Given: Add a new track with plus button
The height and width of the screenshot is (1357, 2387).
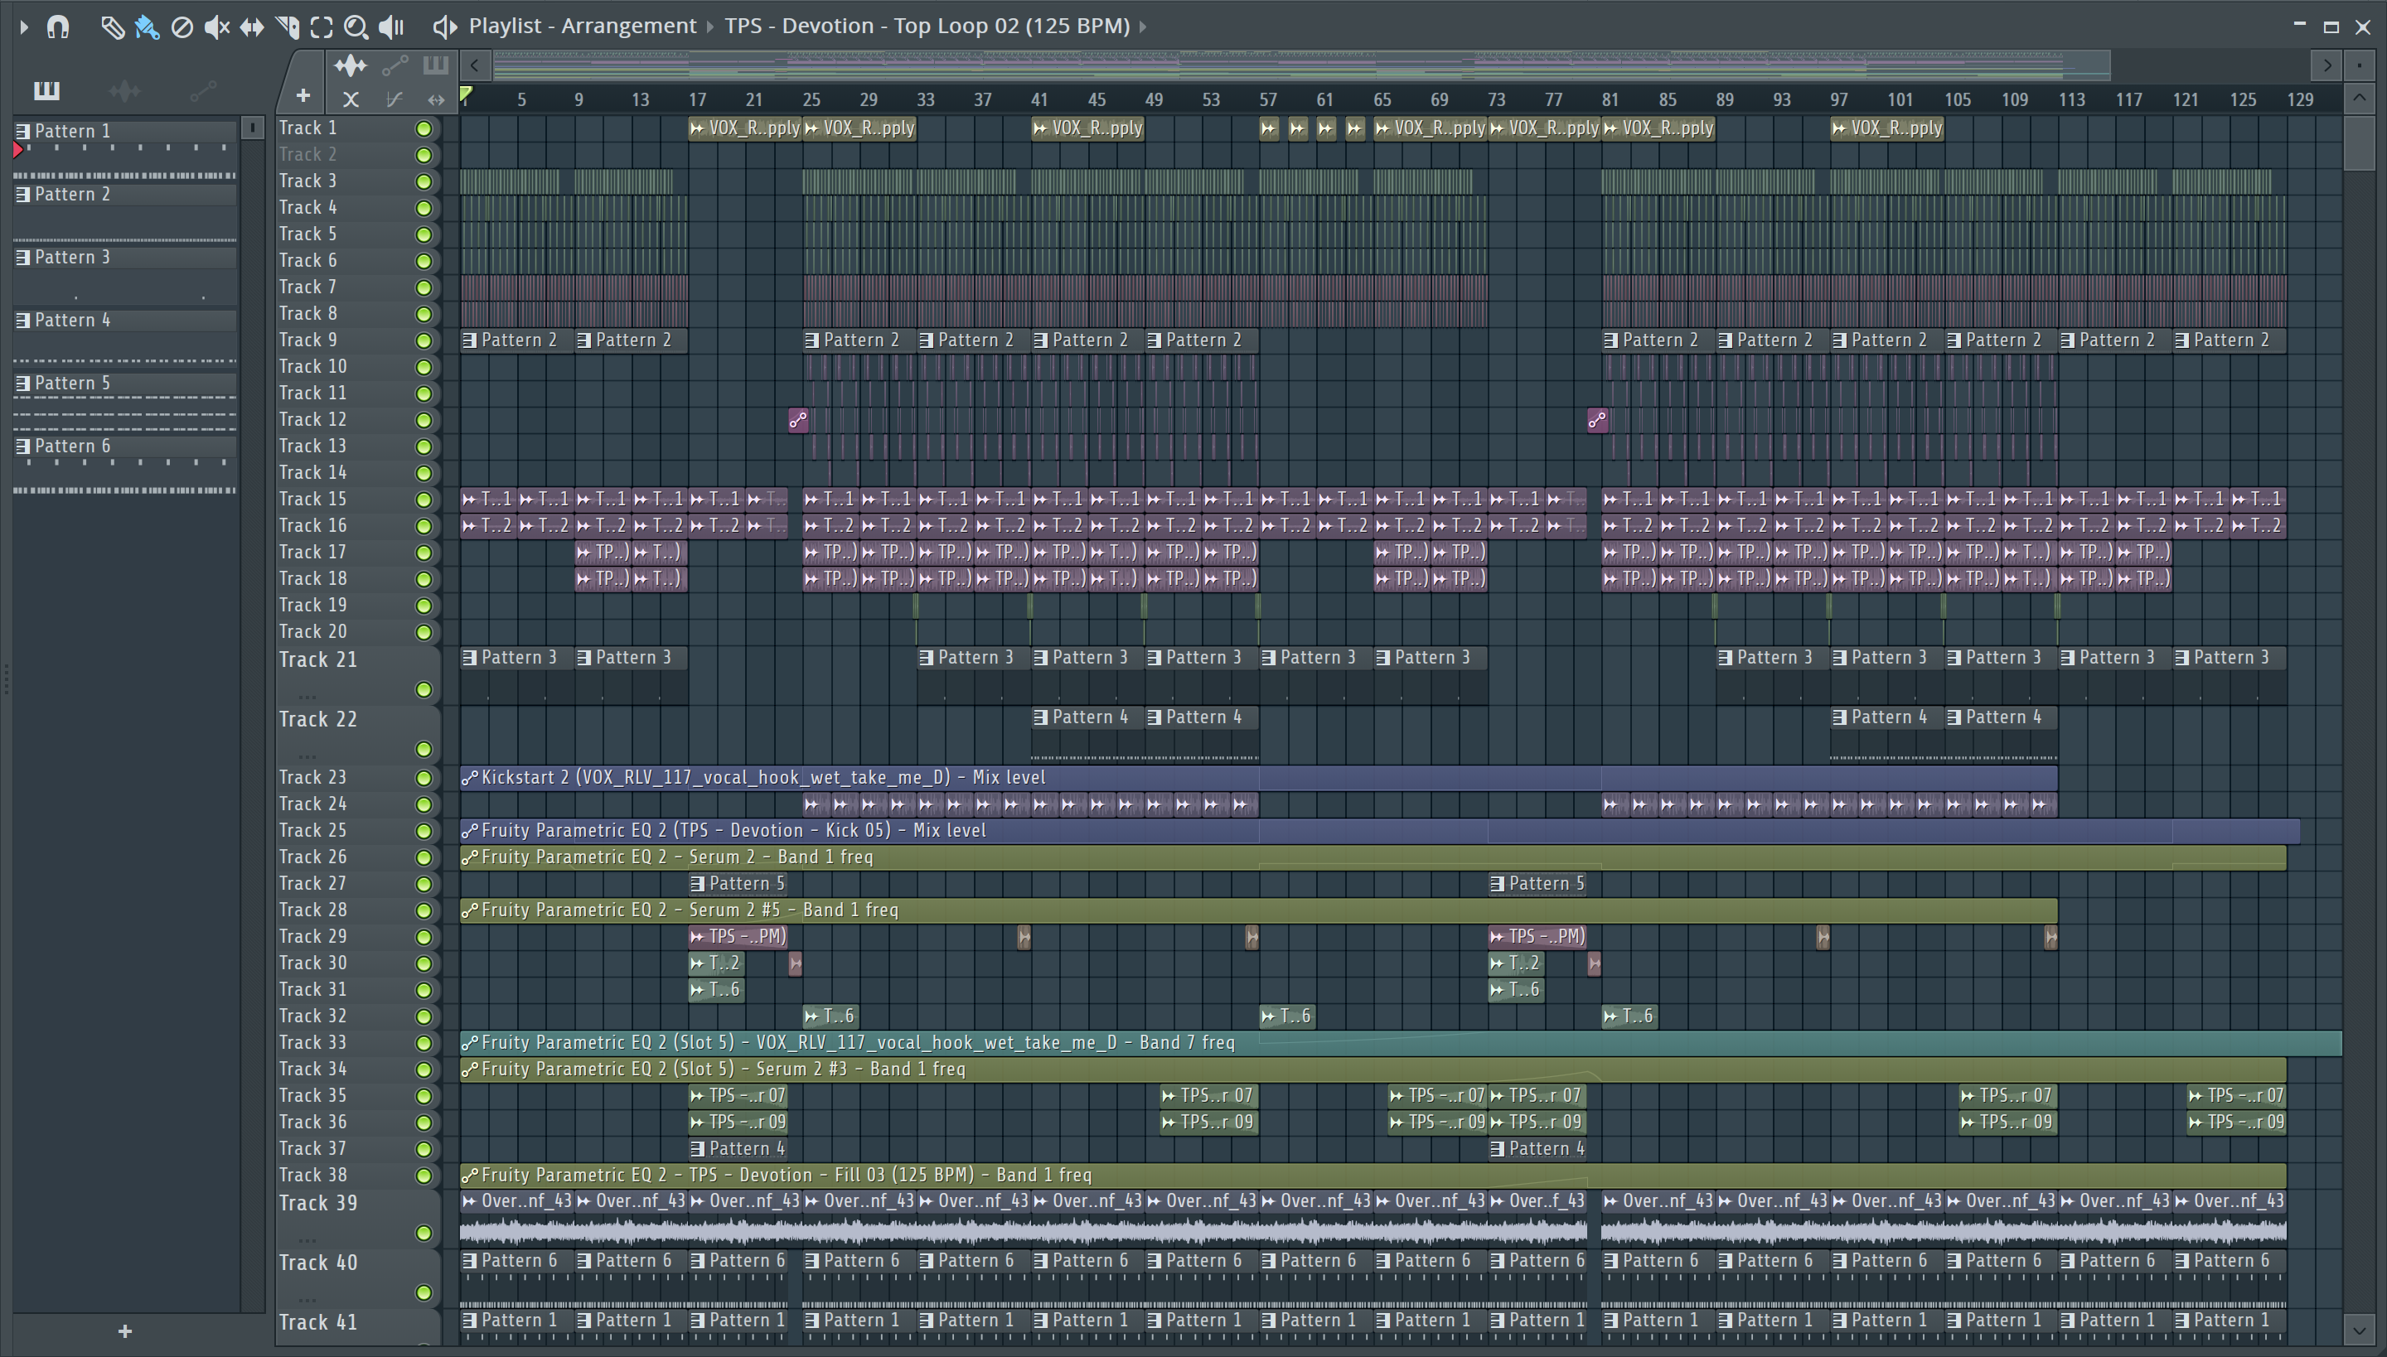Looking at the screenshot, I should (303, 95).
